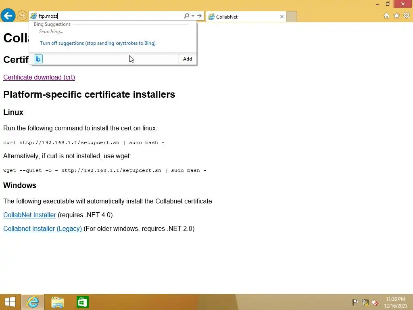
Task: Restore down the browser window
Action: [x=388, y=4]
